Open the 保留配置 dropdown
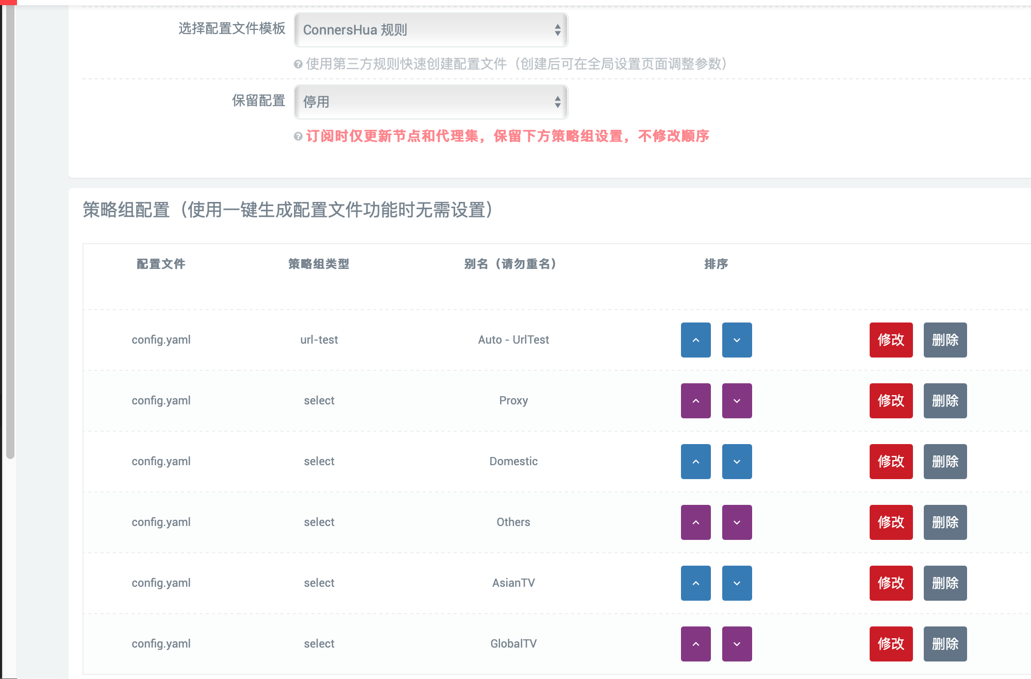This screenshot has height=679, width=1031. [430, 102]
